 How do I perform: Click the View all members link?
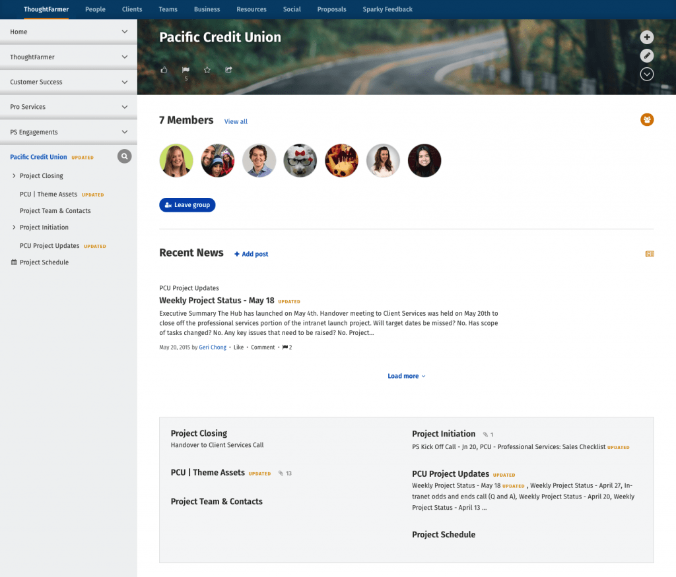coord(236,121)
